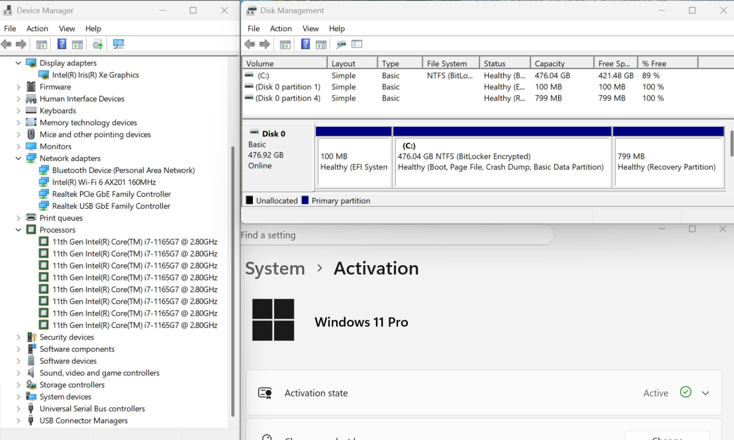This screenshot has height=440, width=734.
Task: Click Find a setting search field
Action: [x=396, y=235]
